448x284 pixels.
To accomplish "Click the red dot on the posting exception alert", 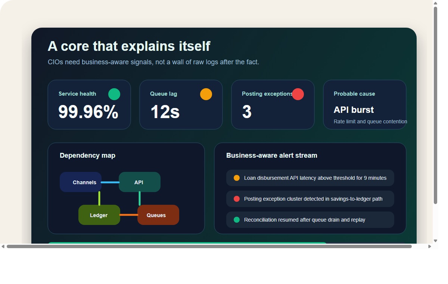I will (236, 199).
